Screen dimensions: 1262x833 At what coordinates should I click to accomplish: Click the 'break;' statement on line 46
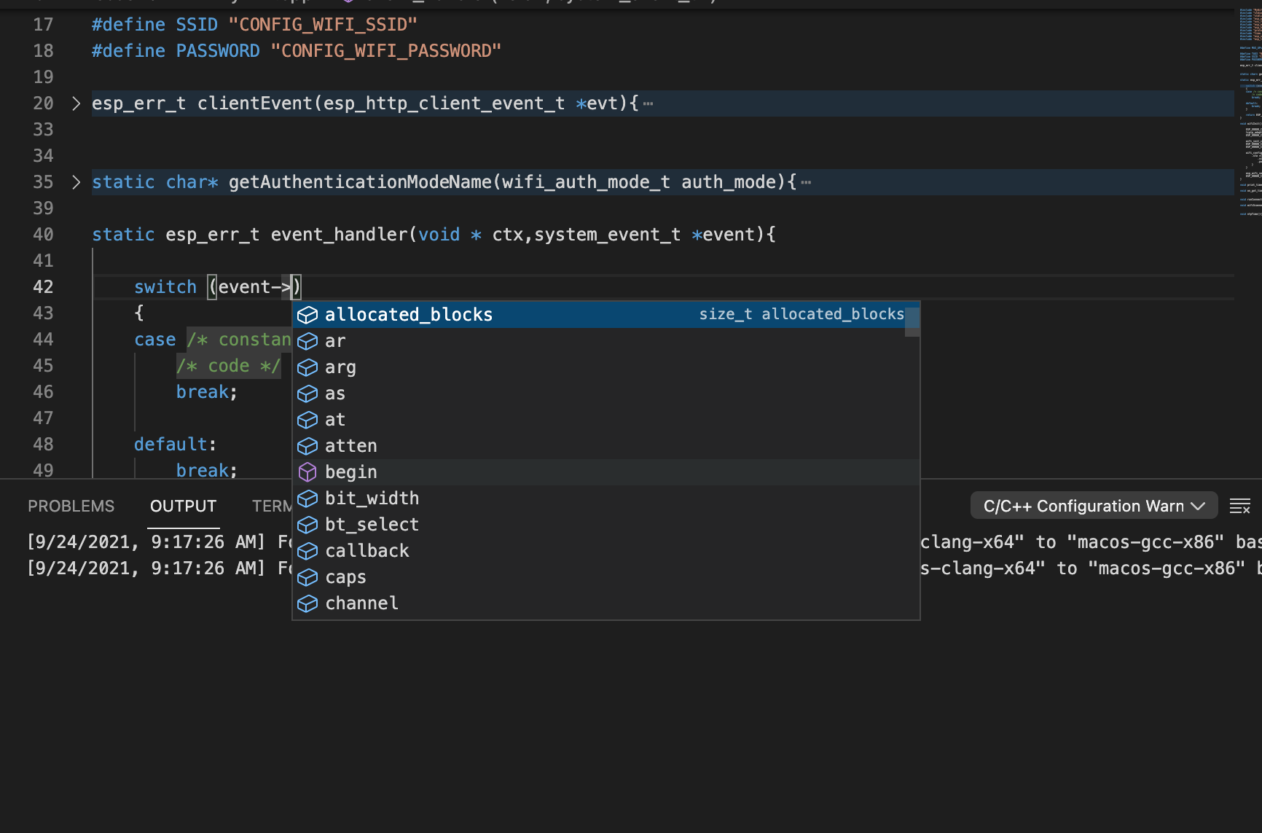[x=207, y=392]
